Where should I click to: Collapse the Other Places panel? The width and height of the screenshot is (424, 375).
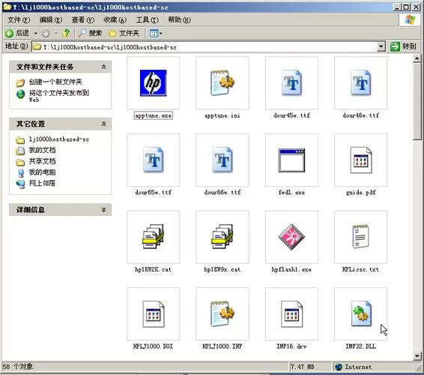[103, 124]
